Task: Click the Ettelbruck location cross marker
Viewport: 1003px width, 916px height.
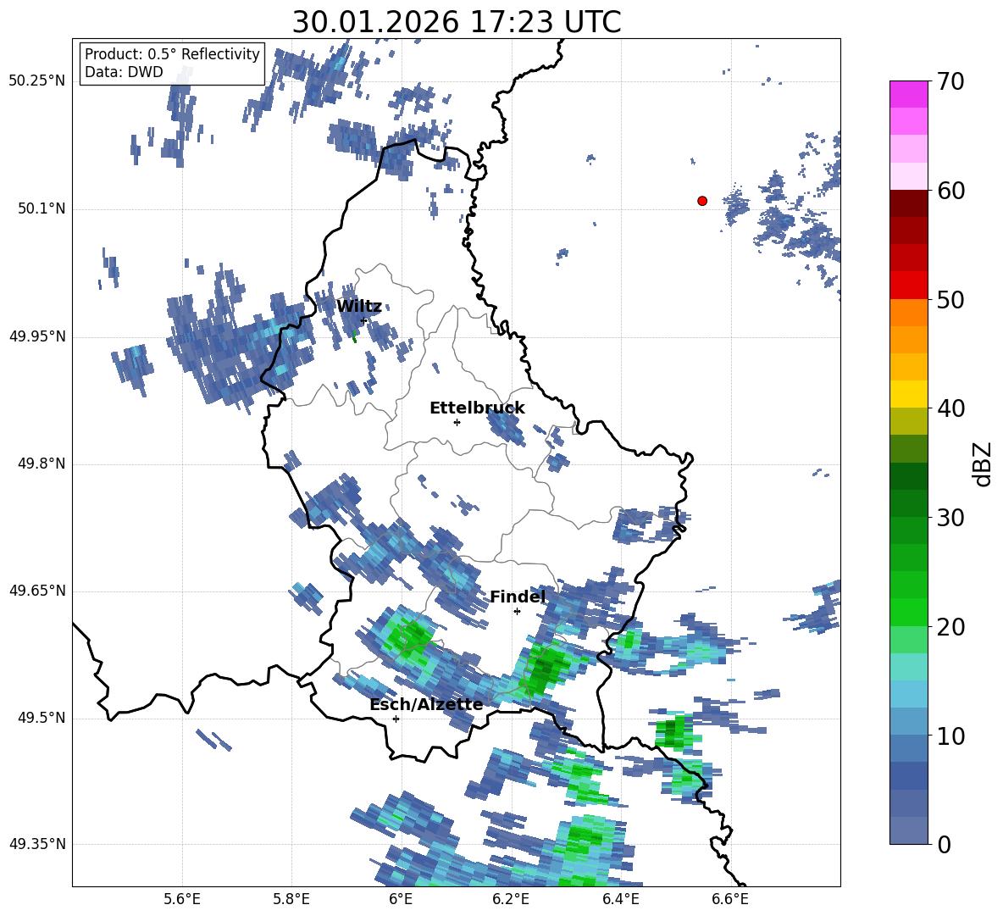Action: (457, 422)
